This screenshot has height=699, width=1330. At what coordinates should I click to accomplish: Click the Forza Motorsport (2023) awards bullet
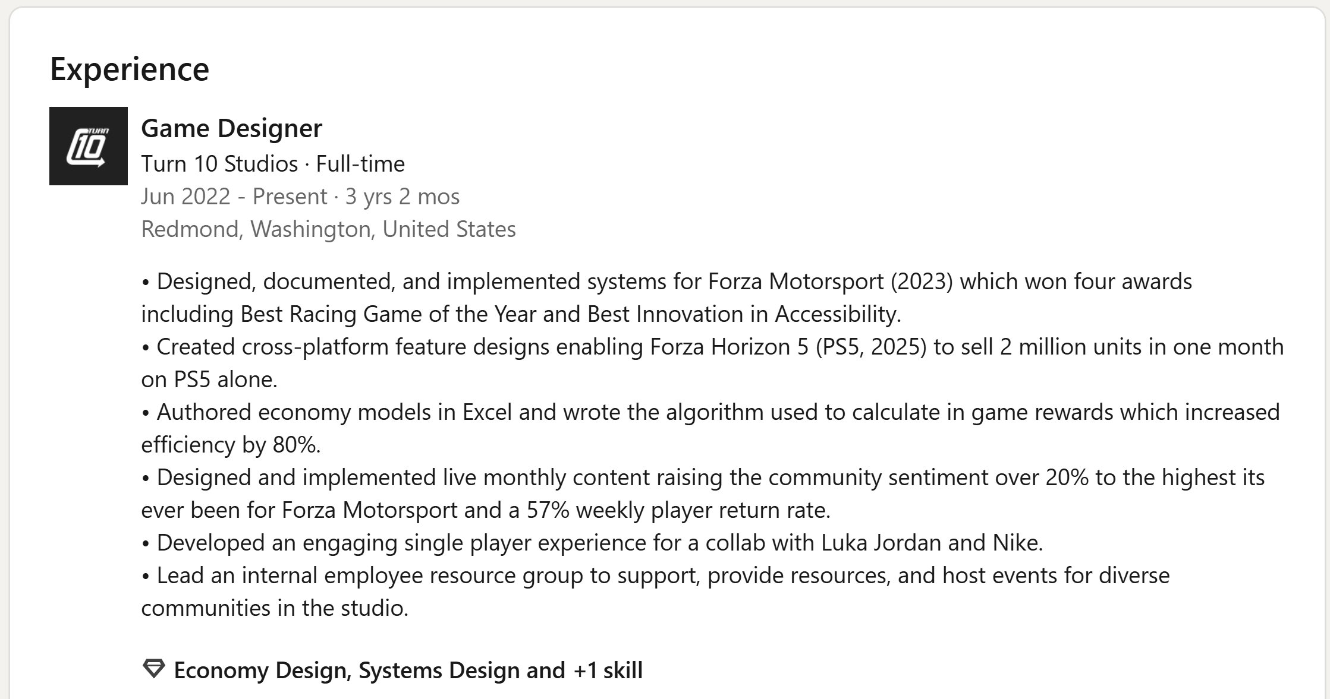[x=666, y=298]
